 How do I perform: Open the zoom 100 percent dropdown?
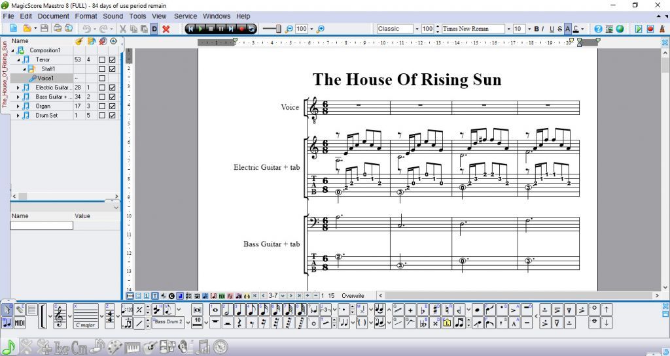(311, 29)
